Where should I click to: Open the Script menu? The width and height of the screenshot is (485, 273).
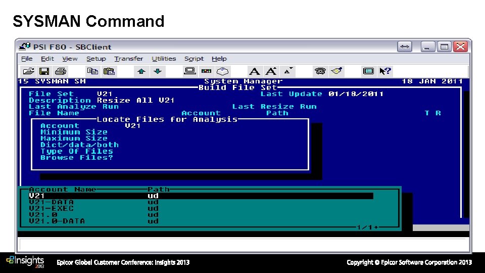tap(194, 59)
